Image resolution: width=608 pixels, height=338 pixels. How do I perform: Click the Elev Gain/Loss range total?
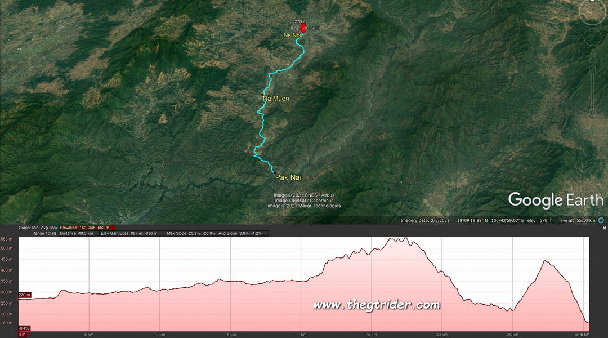pyautogui.click(x=131, y=234)
